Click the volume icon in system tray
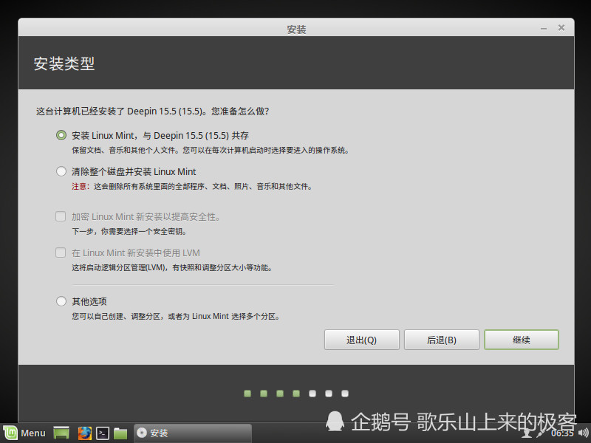The image size is (591, 443). pos(583,433)
